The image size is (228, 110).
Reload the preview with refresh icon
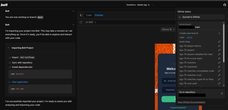pos(81,22)
